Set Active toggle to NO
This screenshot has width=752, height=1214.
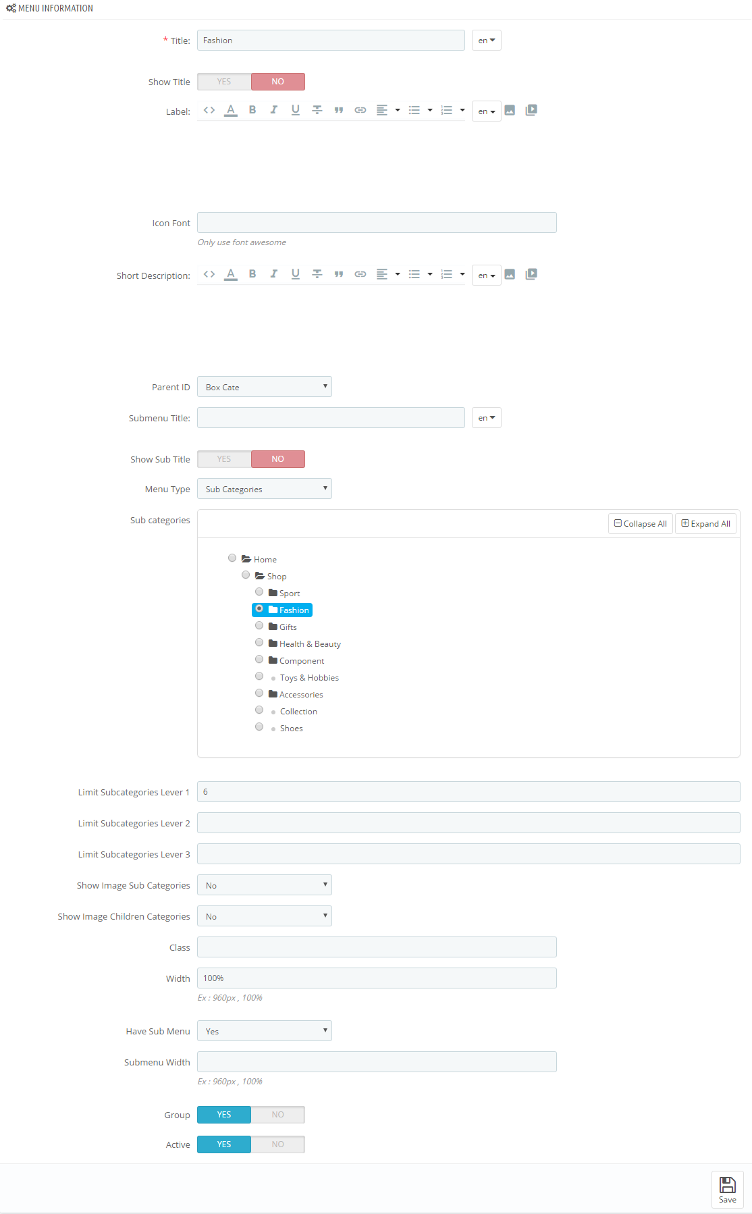[278, 1144]
